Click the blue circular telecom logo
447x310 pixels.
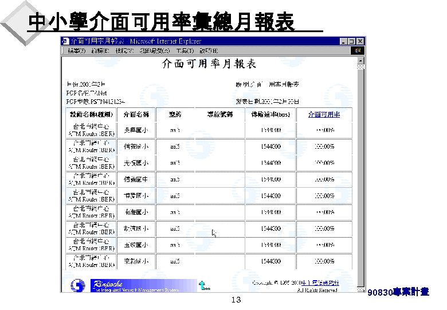pyautogui.click(x=77, y=285)
